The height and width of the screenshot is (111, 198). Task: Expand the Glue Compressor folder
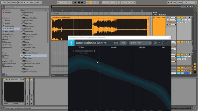click(x=21, y=72)
